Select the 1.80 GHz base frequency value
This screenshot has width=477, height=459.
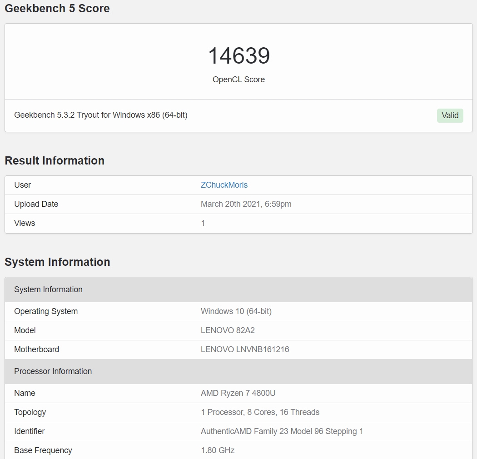coord(218,450)
